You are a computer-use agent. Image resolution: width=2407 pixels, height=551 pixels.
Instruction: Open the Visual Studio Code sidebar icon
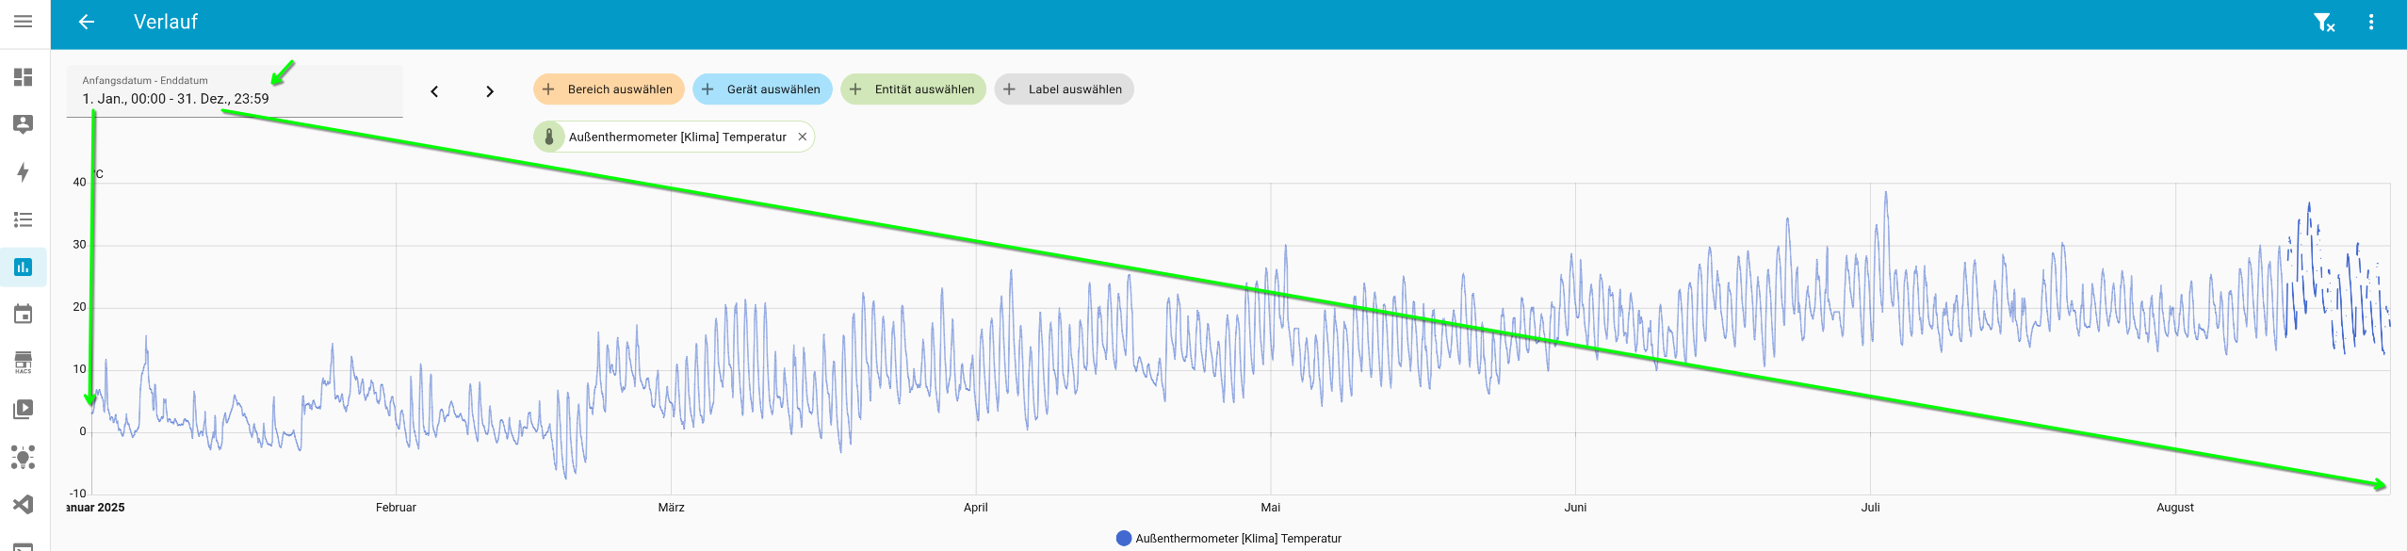[x=24, y=504]
